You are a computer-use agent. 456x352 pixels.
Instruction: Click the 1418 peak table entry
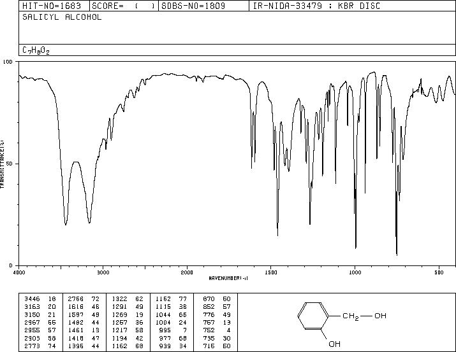[76, 338]
